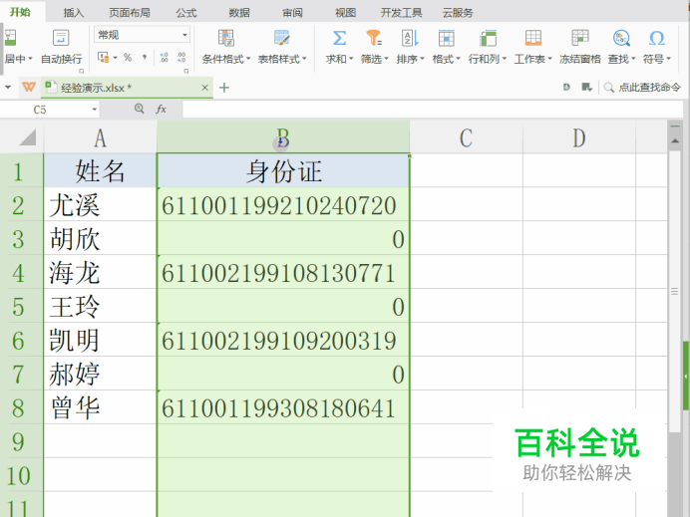Open the alignment group dialog launcher
Screen dimensions: 690x517
point(81,71)
